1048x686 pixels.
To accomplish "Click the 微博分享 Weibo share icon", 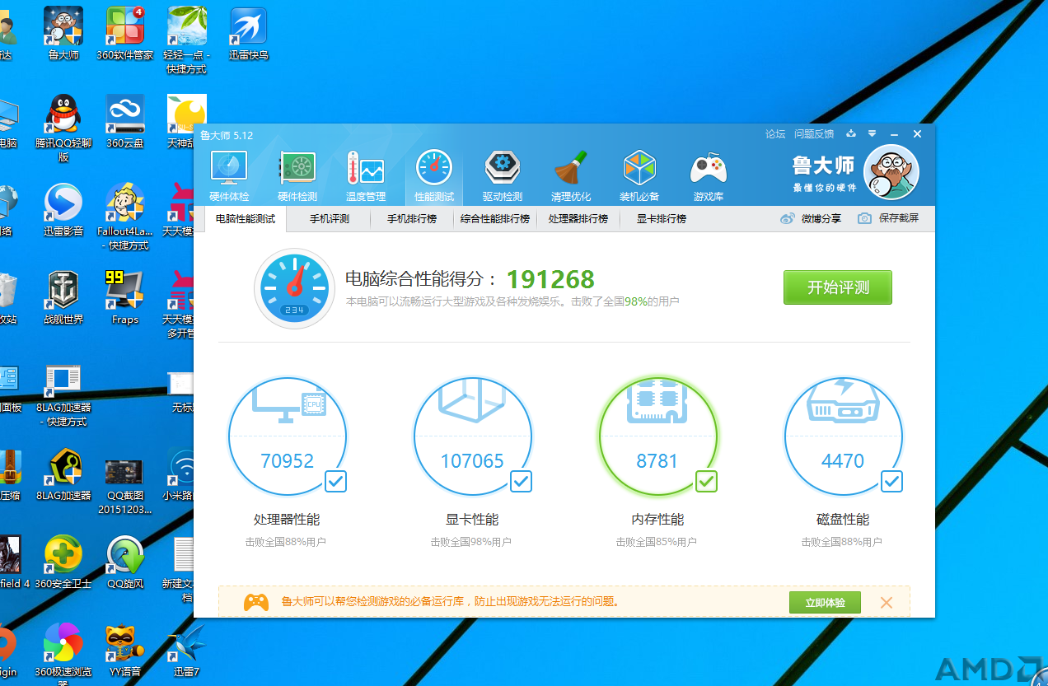I will (x=788, y=219).
